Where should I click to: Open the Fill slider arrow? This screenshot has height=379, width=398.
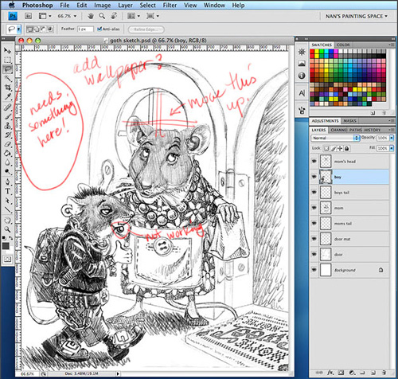392,148
